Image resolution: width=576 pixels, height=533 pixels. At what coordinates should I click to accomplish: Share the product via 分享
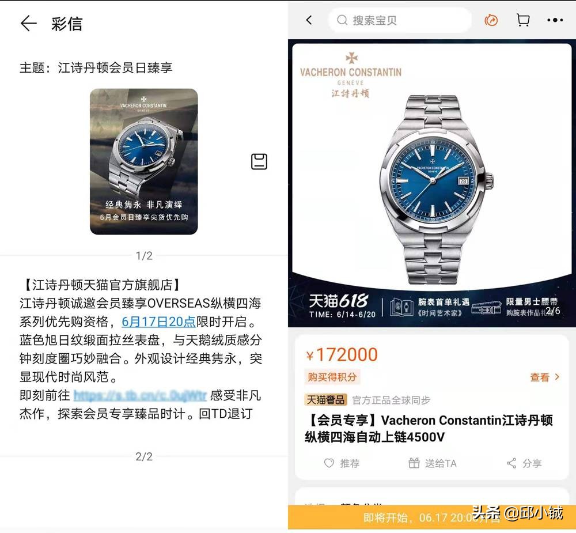tap(524, 463)
